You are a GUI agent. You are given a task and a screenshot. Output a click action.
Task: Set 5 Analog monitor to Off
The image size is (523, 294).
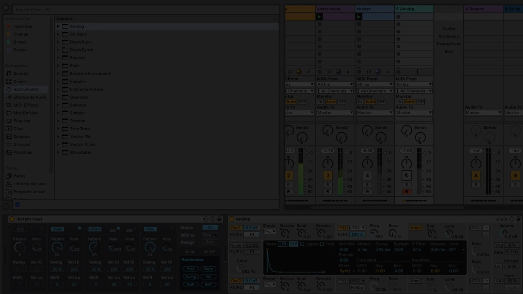pos(420,102)
